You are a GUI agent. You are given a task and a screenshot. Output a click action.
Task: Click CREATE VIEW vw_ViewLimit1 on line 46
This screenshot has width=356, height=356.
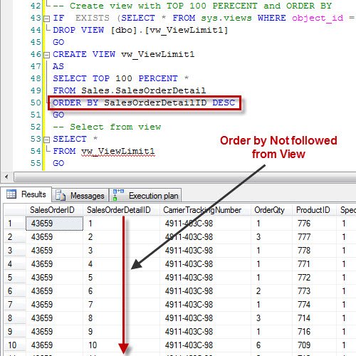click(x=124, y=54)
